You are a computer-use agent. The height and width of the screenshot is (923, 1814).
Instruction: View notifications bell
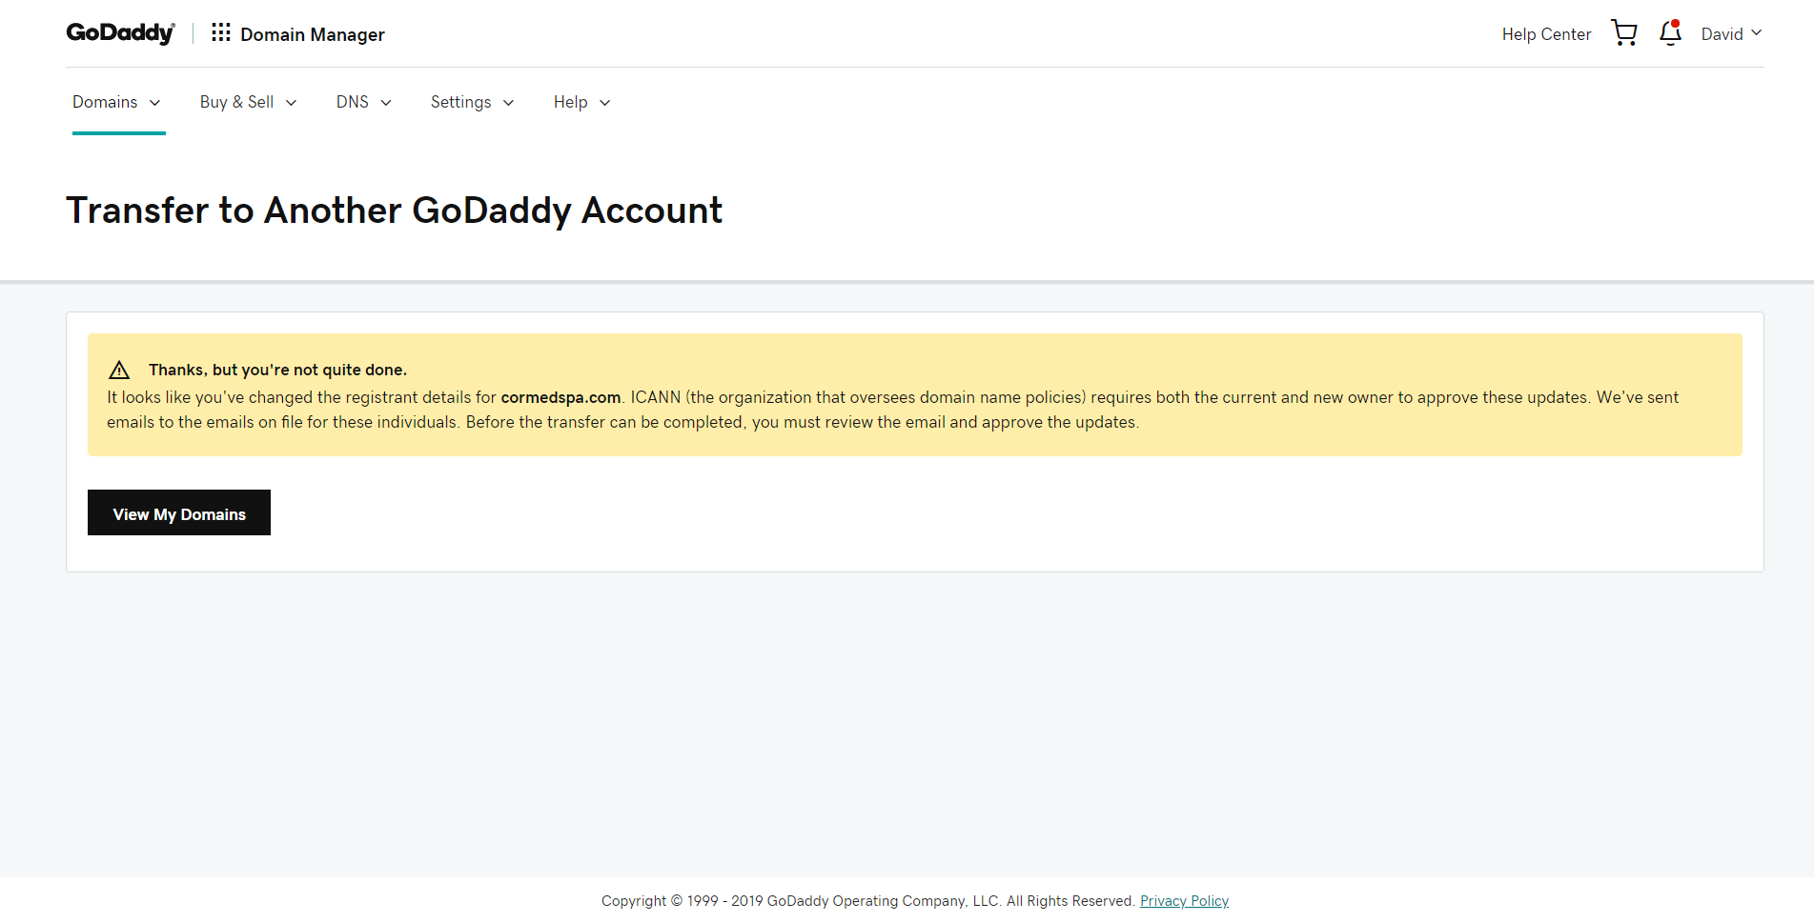(x=1670, y=33)
